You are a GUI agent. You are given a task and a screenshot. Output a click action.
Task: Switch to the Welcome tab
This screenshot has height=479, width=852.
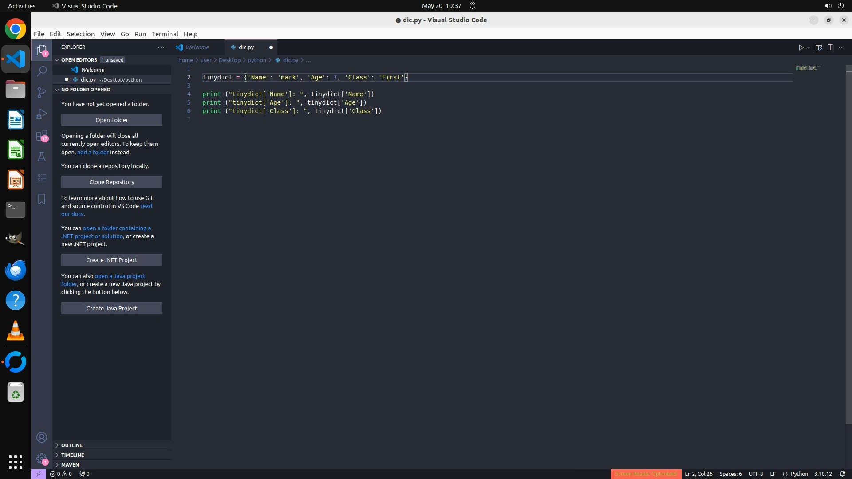coord(197,47)
